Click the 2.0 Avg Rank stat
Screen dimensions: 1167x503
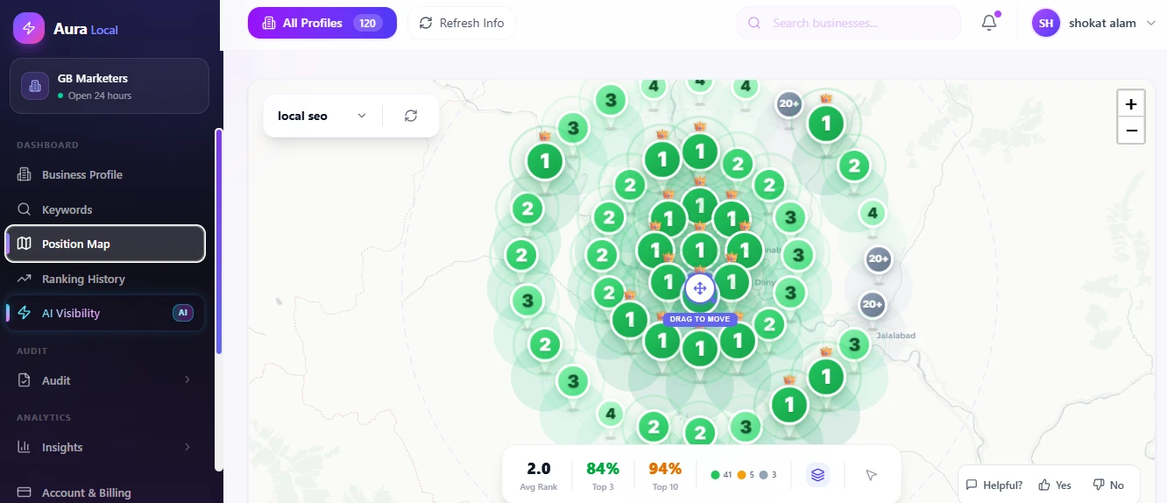[539, 475]
